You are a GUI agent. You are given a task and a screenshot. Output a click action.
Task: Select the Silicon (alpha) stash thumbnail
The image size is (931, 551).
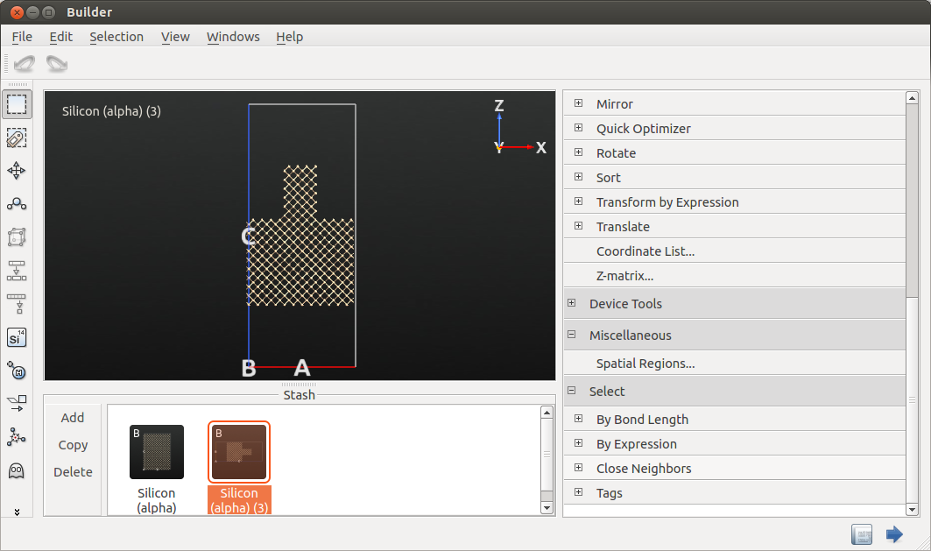[x=157, y=452]
